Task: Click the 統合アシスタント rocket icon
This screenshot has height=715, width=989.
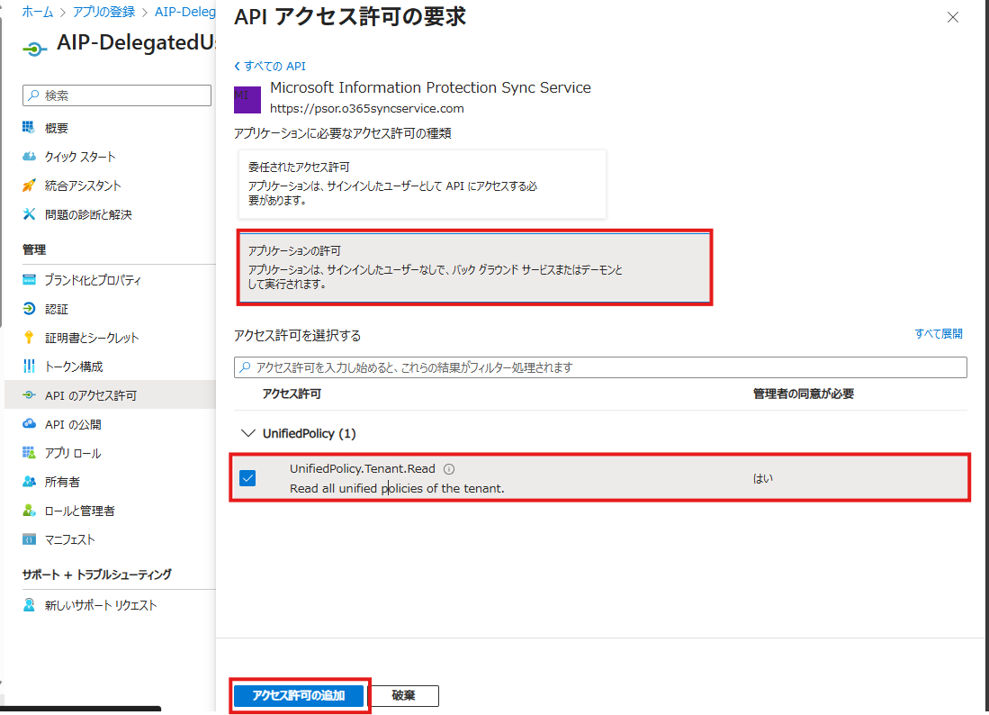Action: point(29,186)
